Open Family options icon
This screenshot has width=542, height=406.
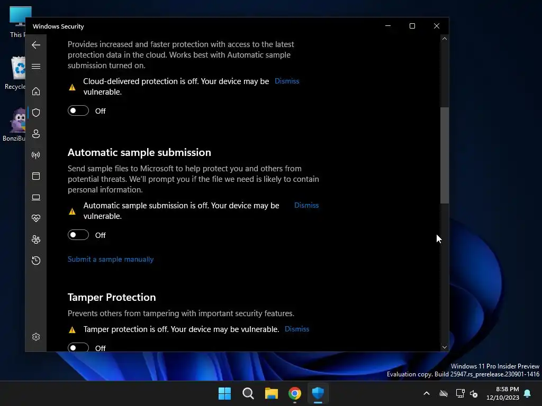[x=36, y=239]
